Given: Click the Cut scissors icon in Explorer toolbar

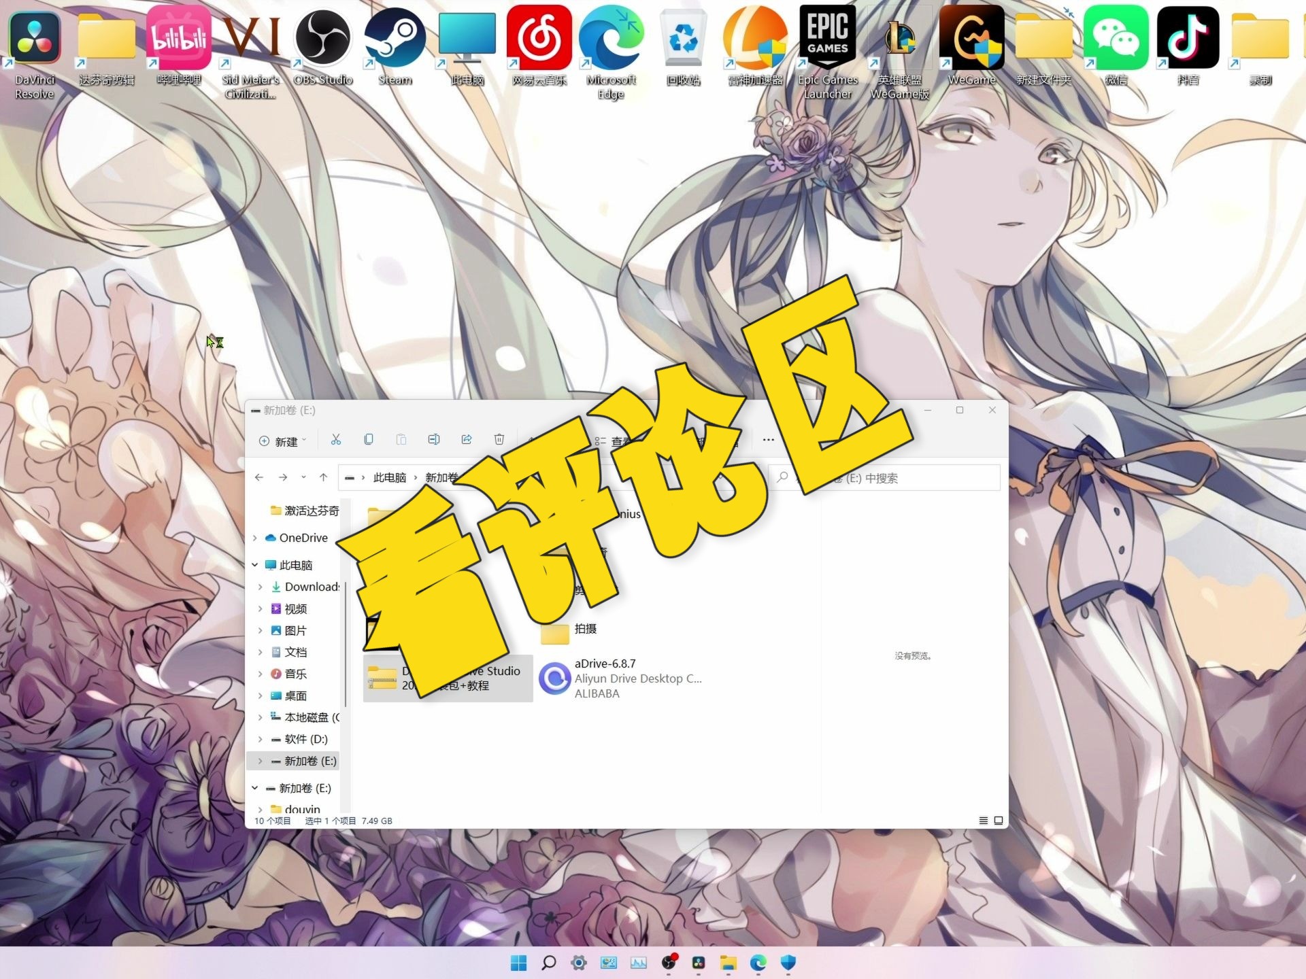Looking at the screenshot, I should [x=336, y=440].
